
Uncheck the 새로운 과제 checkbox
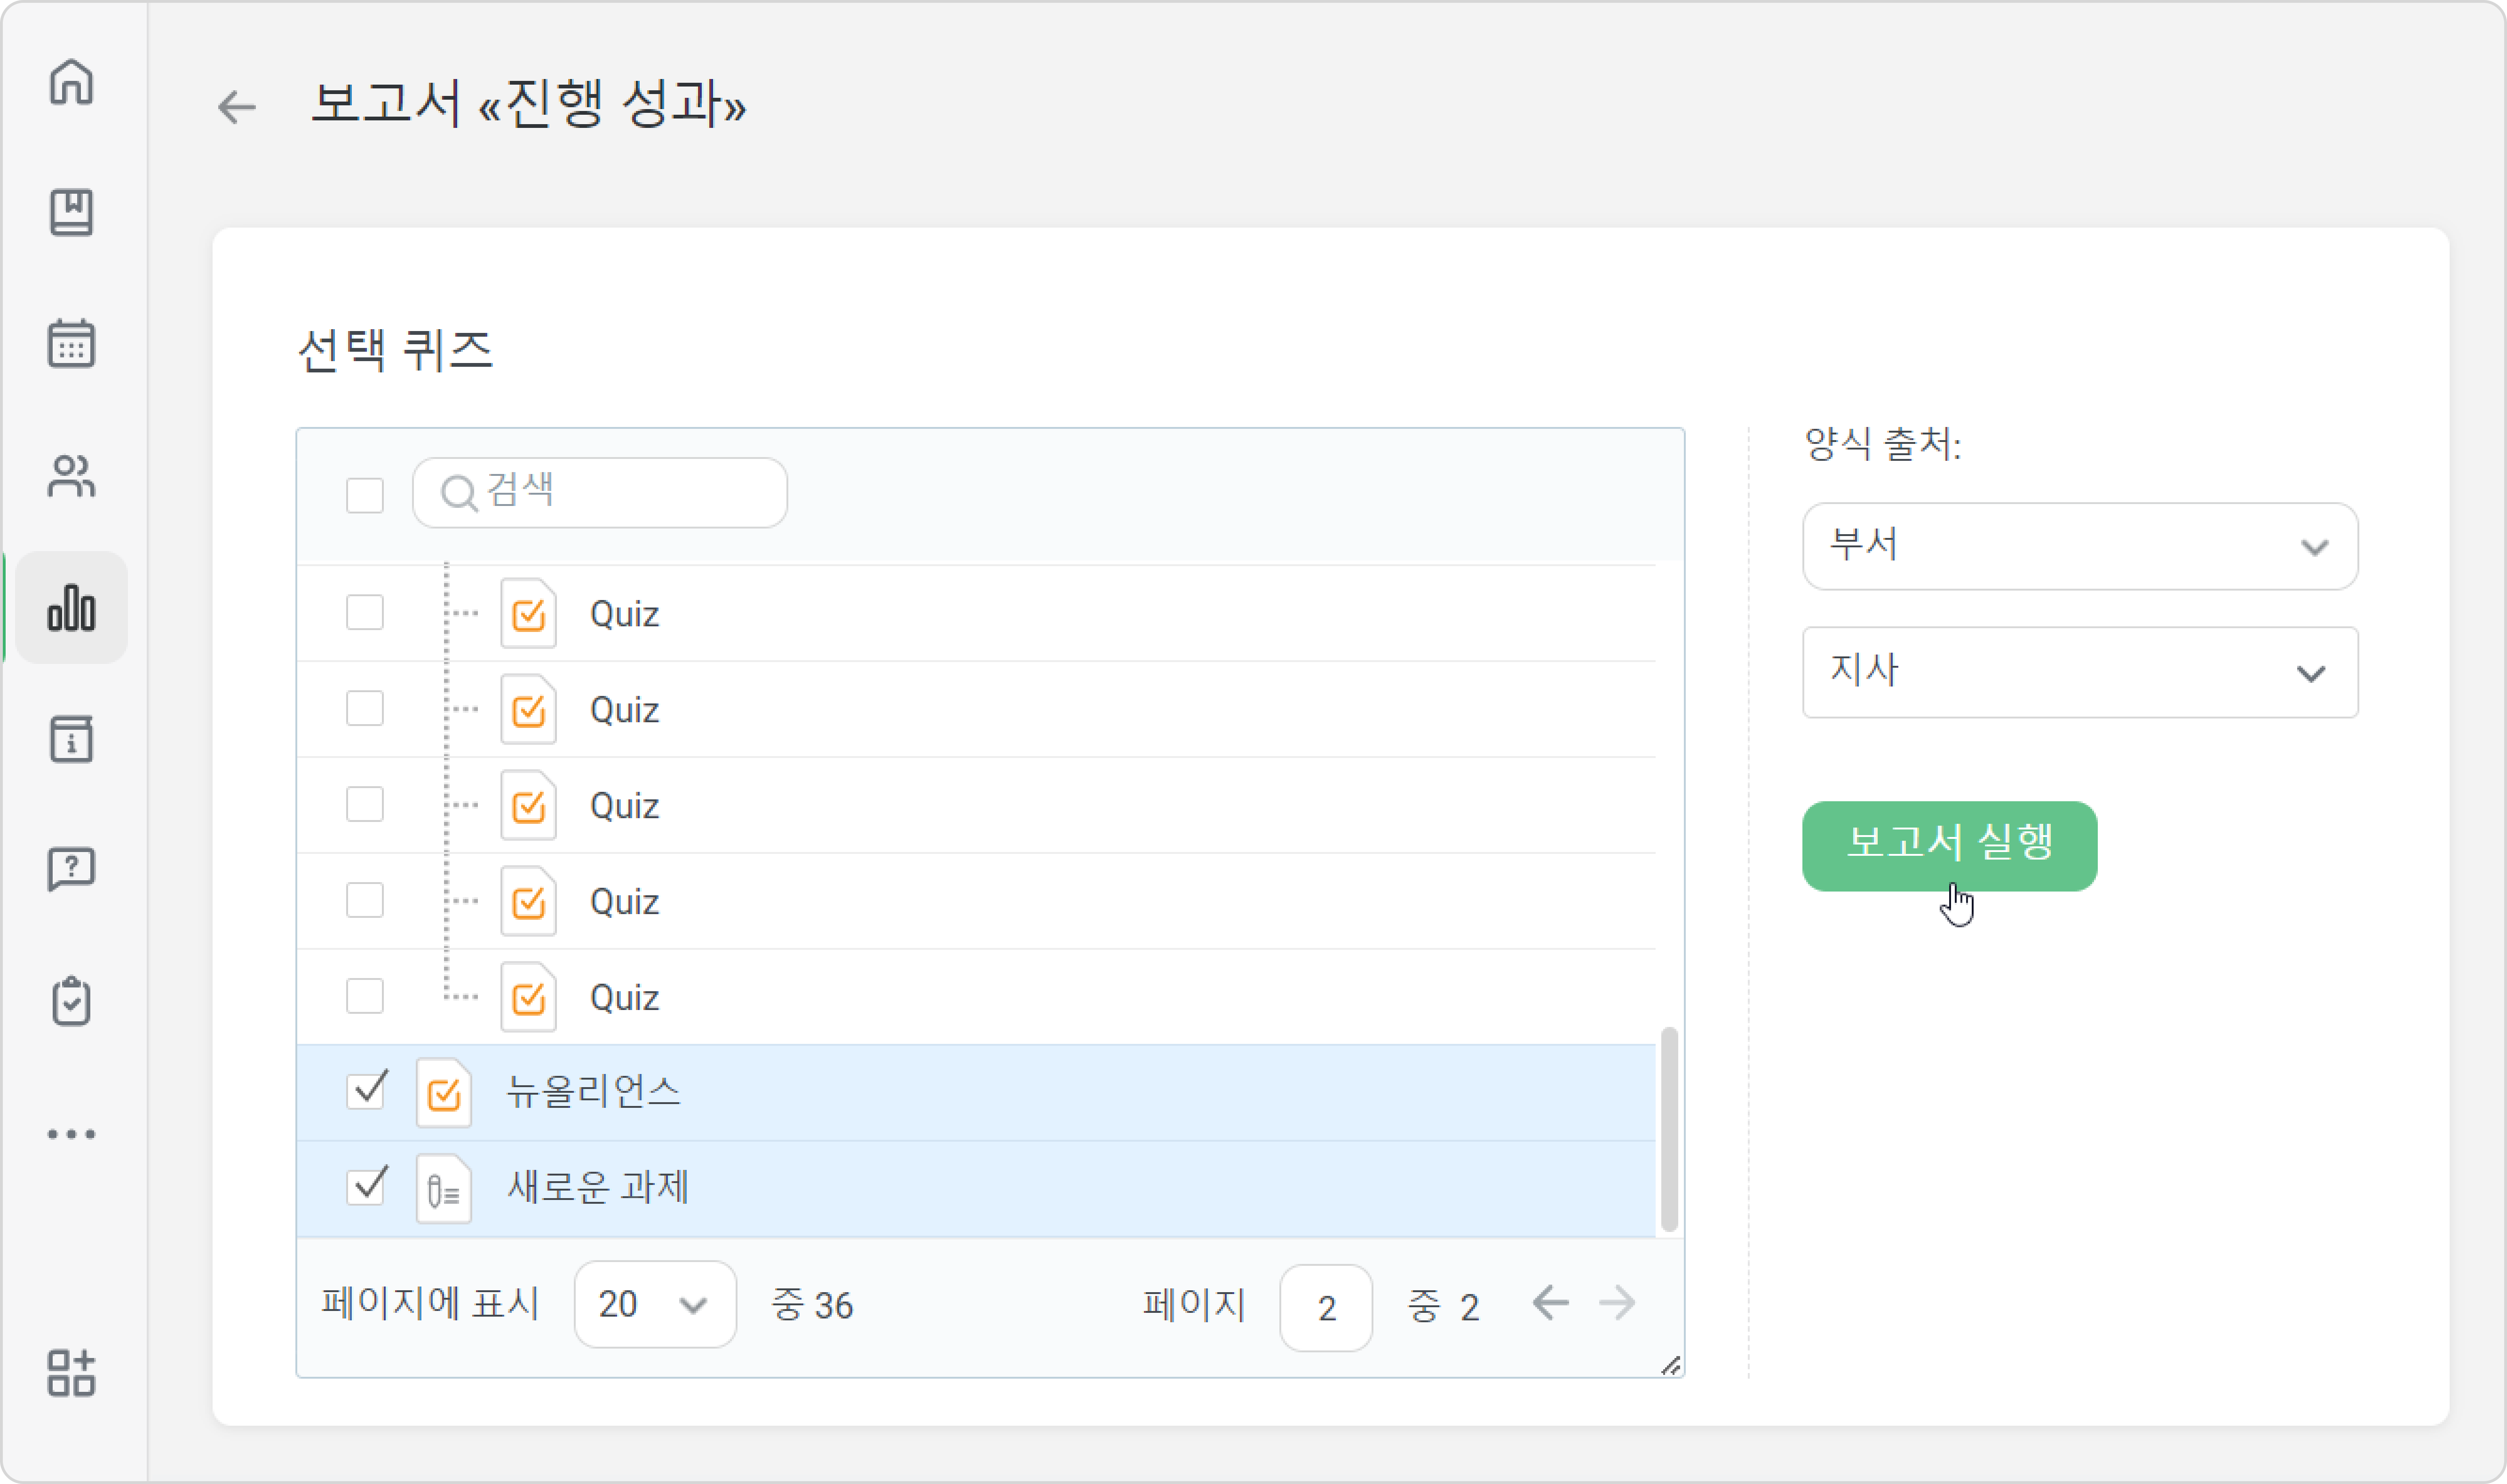tap(365, 1186)
